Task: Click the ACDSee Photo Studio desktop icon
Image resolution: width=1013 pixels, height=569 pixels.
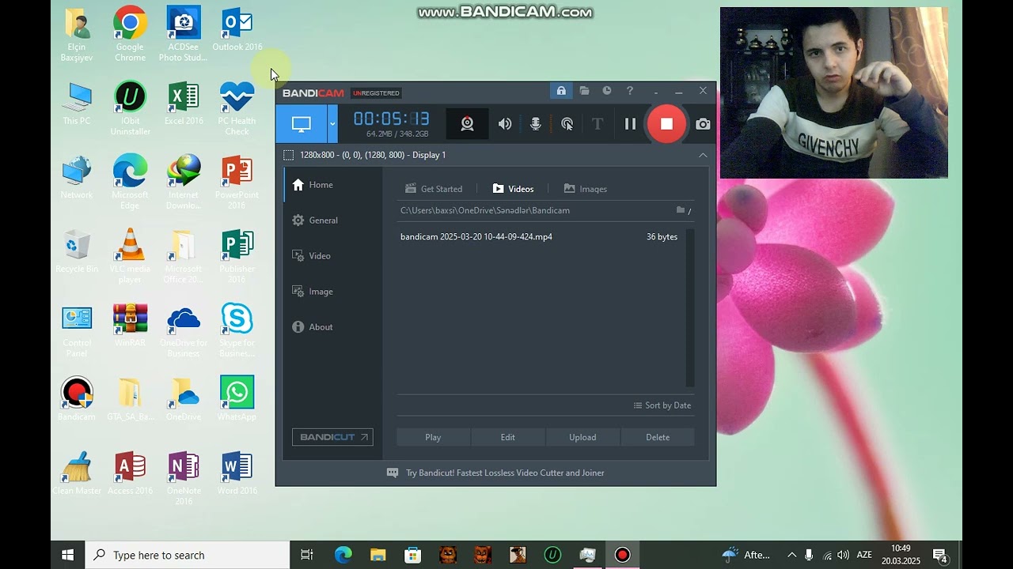Action: 184,35
